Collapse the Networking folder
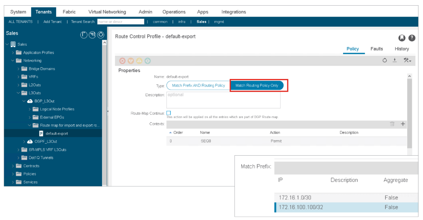 coord(13,61)
